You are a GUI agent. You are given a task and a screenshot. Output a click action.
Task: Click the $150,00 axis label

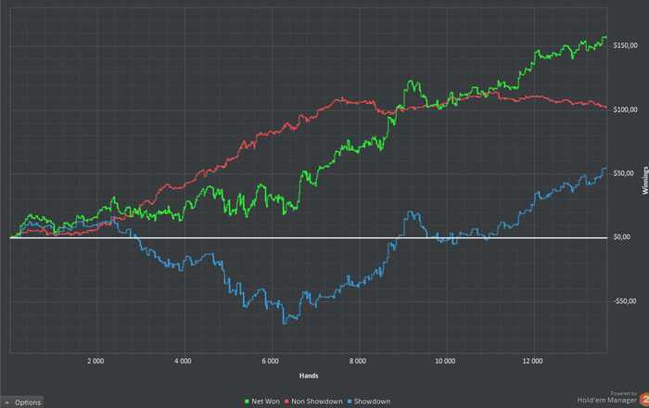click(x=626, y=45)
